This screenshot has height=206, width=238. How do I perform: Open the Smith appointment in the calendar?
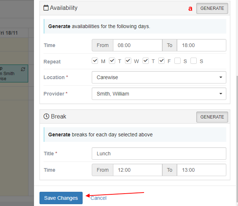(x=14, y=74)
